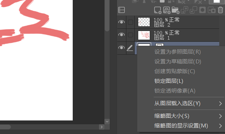Delete the layer with the trash icon
225x134 pixels.
pyautogui.click(x=220, y=10)
